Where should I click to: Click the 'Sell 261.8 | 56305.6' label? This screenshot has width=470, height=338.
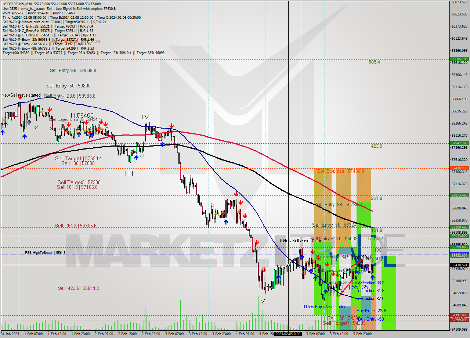(76, 226)
